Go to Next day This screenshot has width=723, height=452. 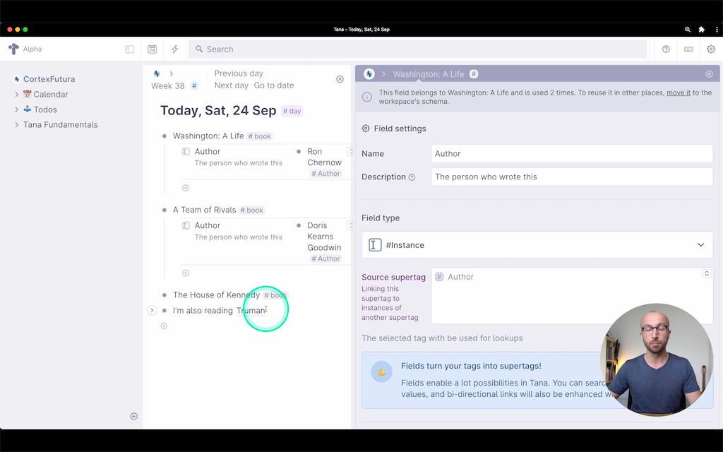(x=231, y=85)
